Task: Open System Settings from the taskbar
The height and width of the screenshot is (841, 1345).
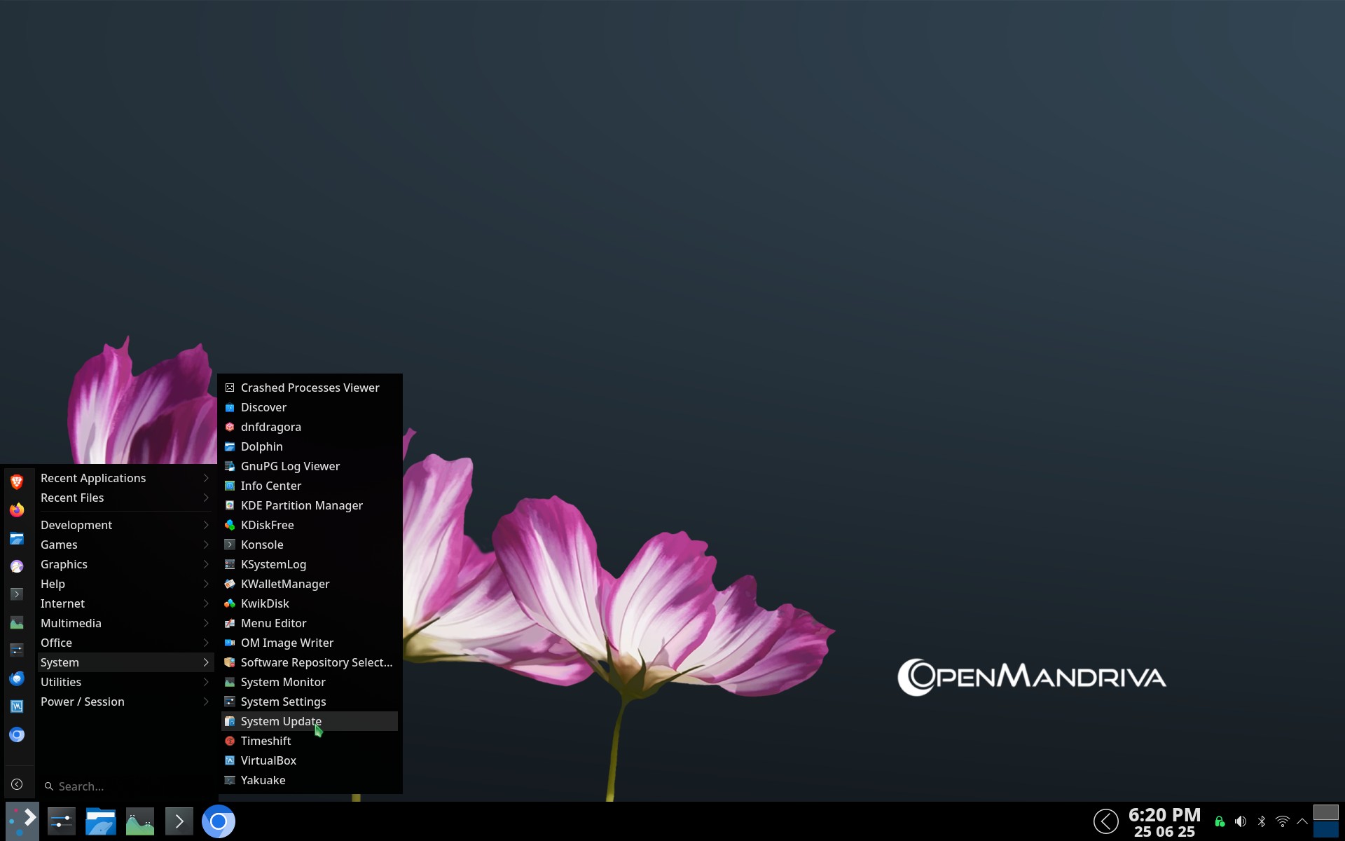Action: pos(62,821)
